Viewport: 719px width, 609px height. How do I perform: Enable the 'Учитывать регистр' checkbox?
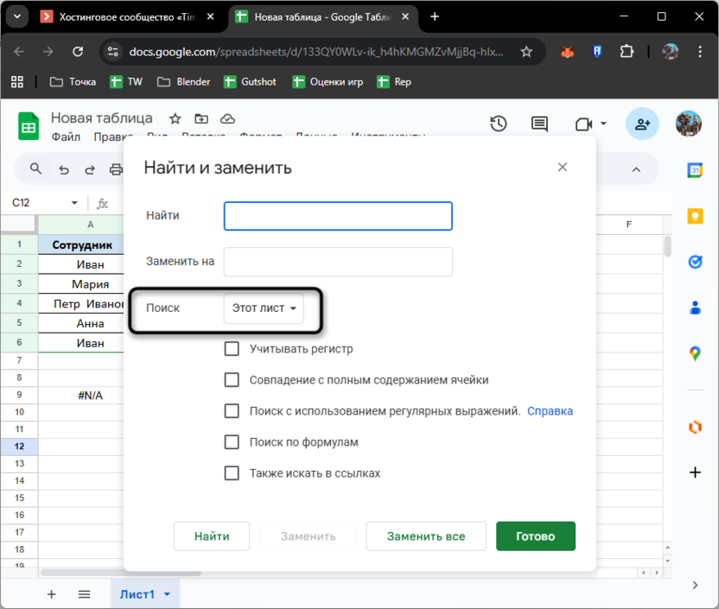pos(232,349)
